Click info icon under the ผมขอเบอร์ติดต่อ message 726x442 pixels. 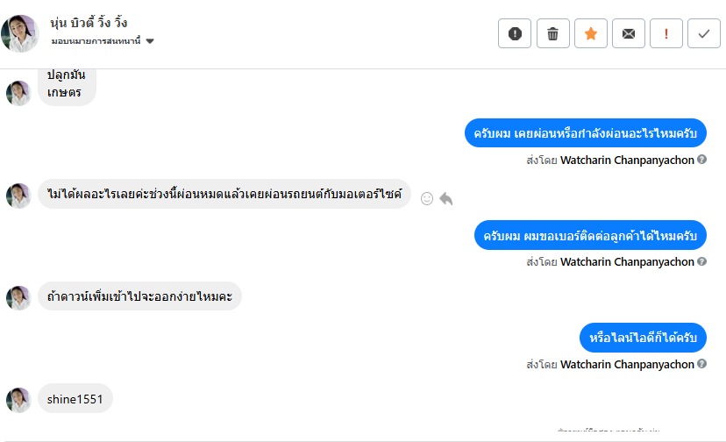point(701,262)
